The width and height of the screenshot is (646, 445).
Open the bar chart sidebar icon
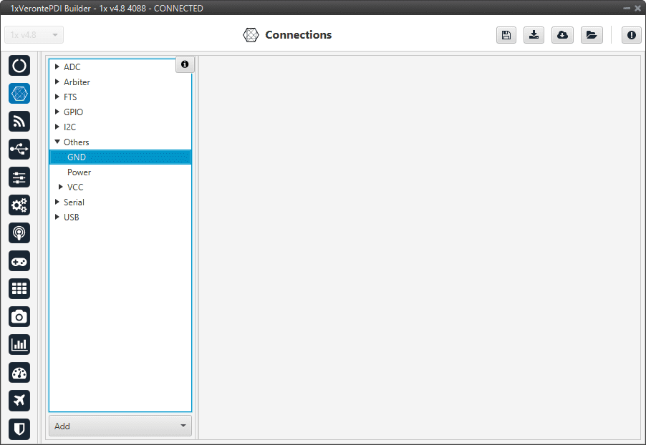pos(19,345)
